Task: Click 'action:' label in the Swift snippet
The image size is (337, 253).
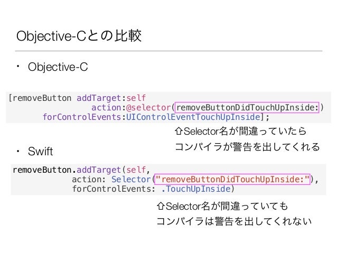Action: 89,179
